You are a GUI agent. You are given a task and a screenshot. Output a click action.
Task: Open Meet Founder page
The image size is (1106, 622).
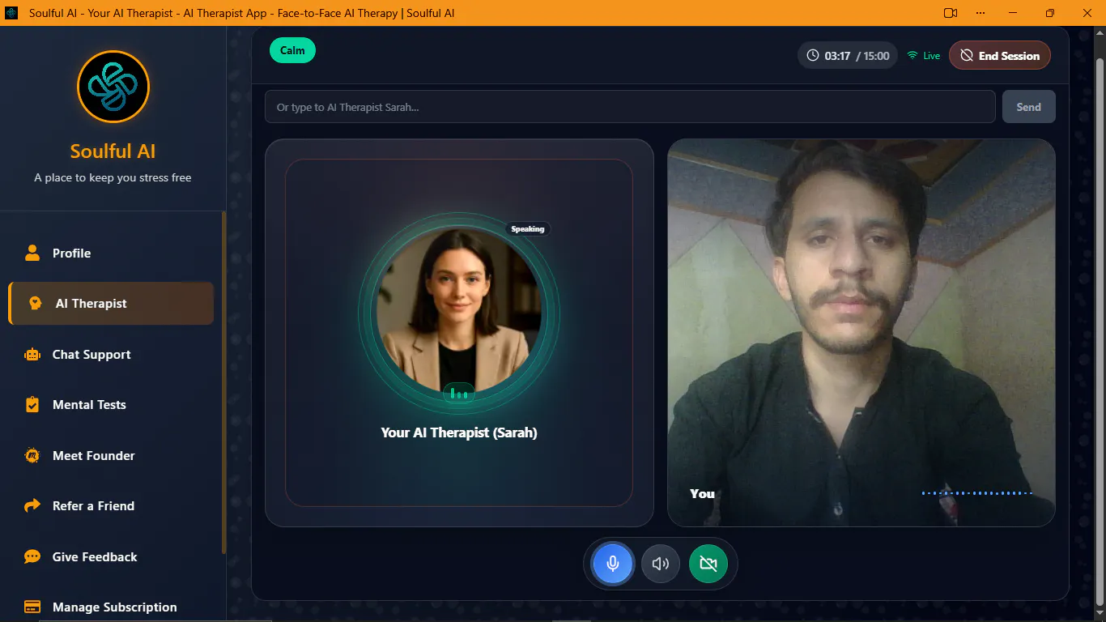pyautogui.click(x=111, y=455)
